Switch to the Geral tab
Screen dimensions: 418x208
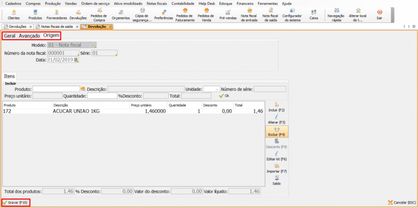(9, 36)
